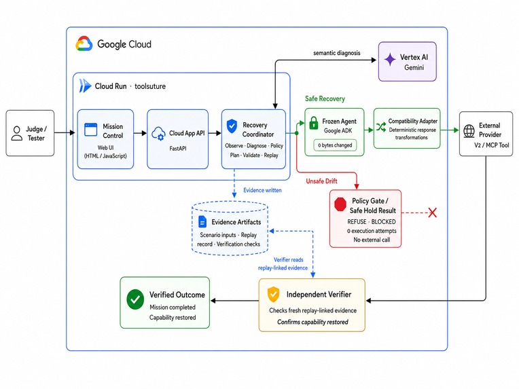Click 'Deterministic response transformations' text
Viewport: 519px width, 389px height.
pos(412,134)
